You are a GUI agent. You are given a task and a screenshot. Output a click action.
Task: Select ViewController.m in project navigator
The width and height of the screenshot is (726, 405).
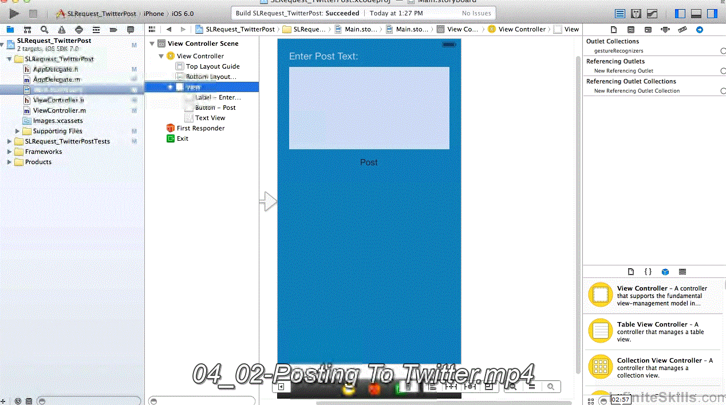pos(59,110)
